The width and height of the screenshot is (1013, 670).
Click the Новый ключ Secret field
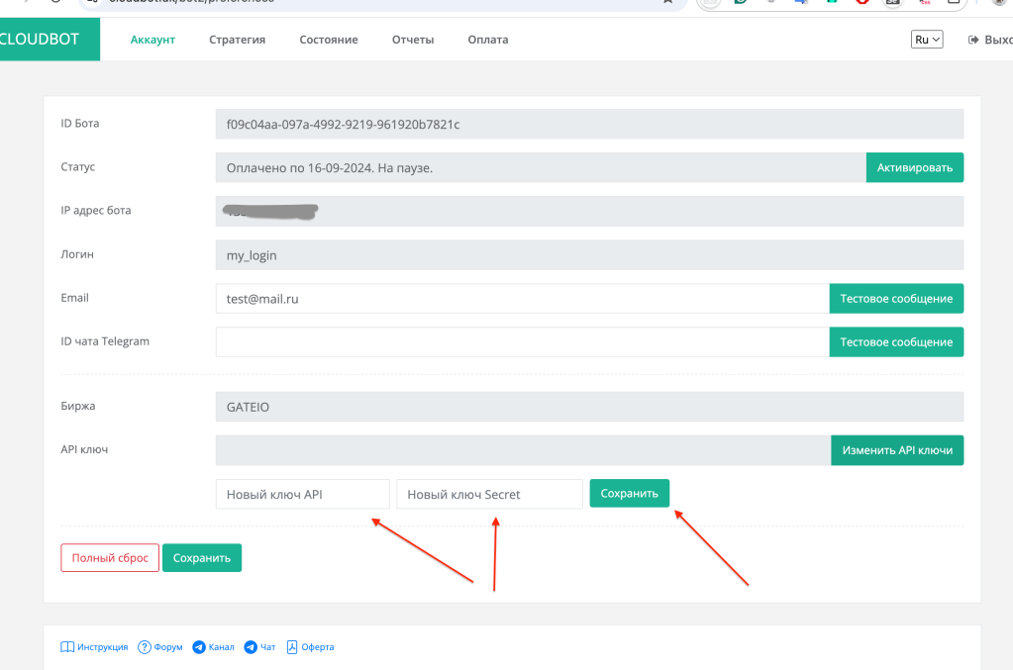coord(489,494)
